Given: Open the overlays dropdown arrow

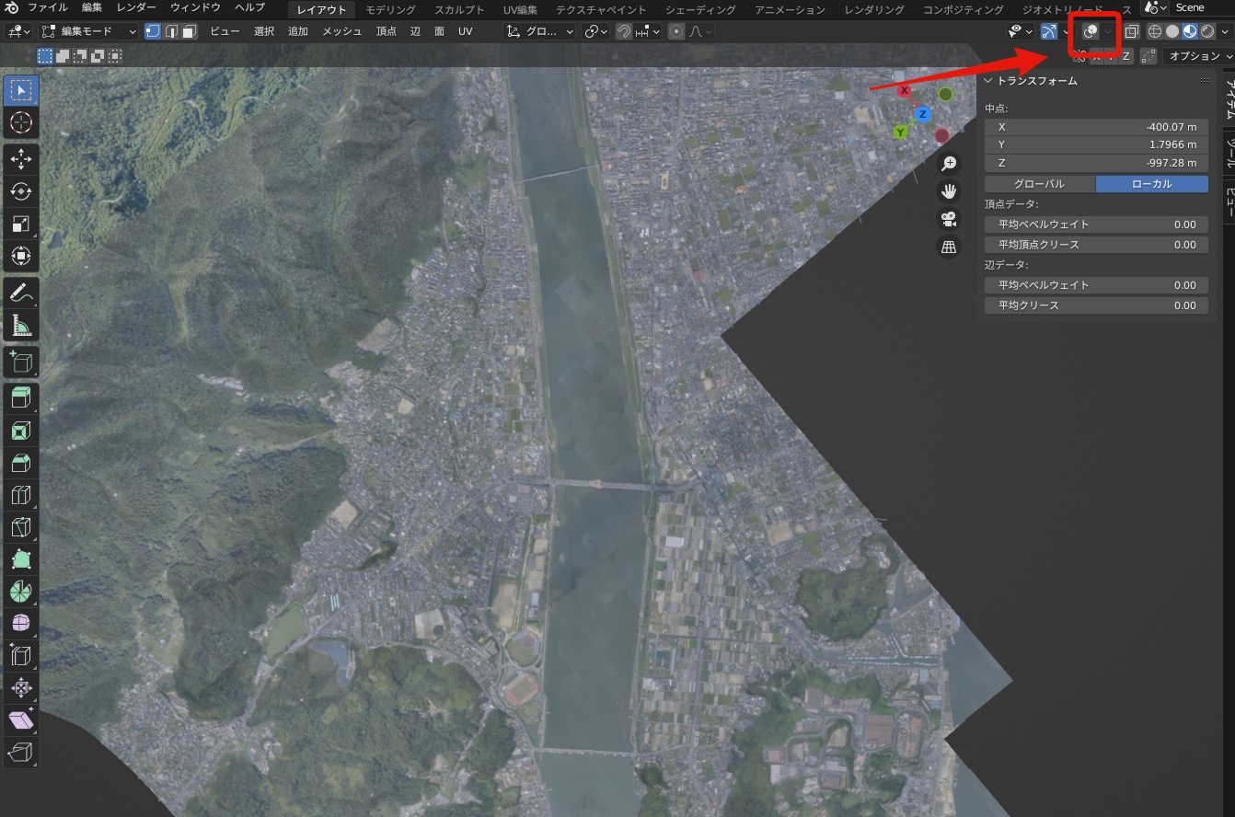Looking at the screenshot, I should coord(1108,31).
